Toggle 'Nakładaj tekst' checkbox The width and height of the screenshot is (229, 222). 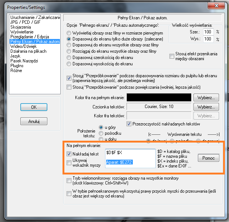[x=69, y=154]
